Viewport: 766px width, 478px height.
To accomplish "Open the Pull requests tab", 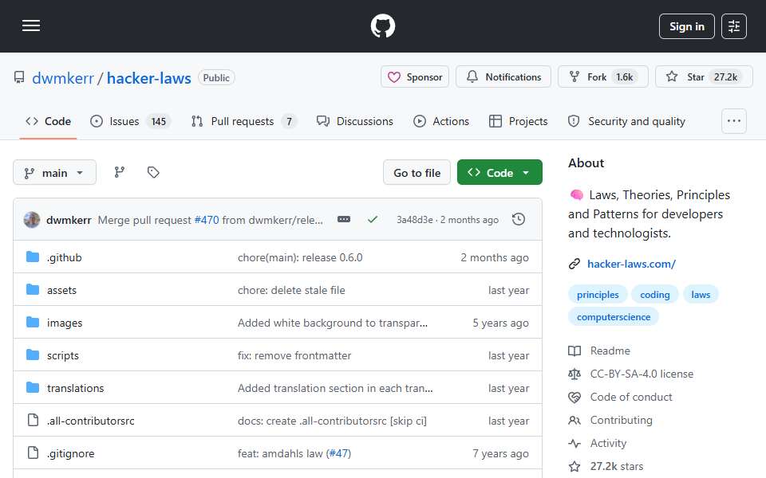I will click(x=244, y=121).
